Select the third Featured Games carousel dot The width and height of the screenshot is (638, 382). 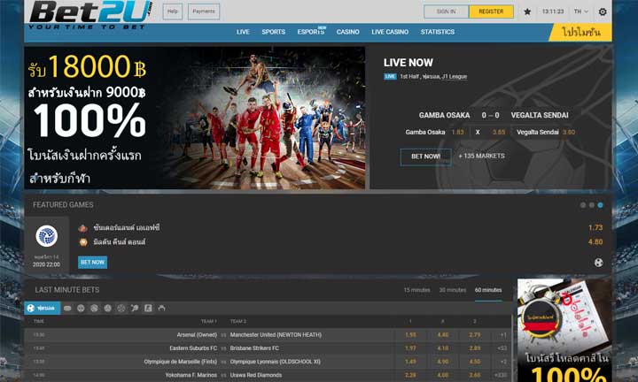pyautogui.click(x=600, y=205)
